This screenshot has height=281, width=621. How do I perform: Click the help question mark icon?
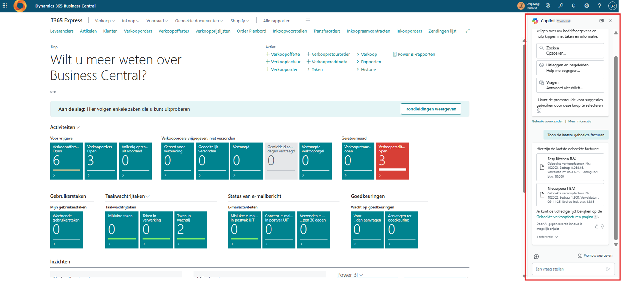[599, 6]
